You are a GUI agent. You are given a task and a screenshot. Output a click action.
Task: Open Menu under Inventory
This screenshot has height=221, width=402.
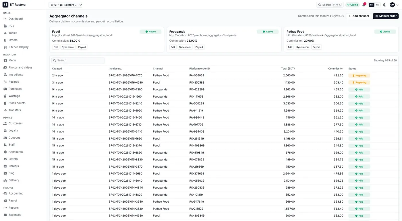click(12, 60)
